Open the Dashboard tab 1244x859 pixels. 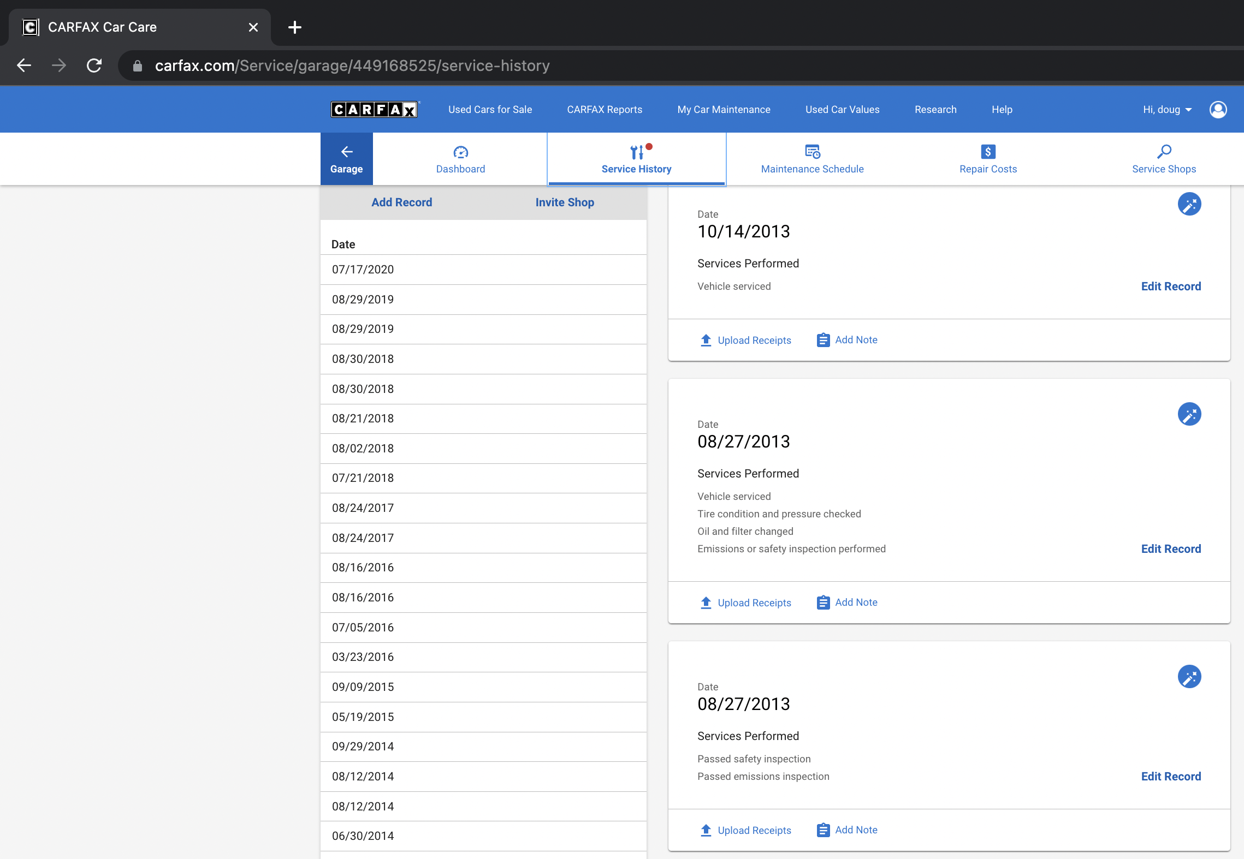(460, 159)
